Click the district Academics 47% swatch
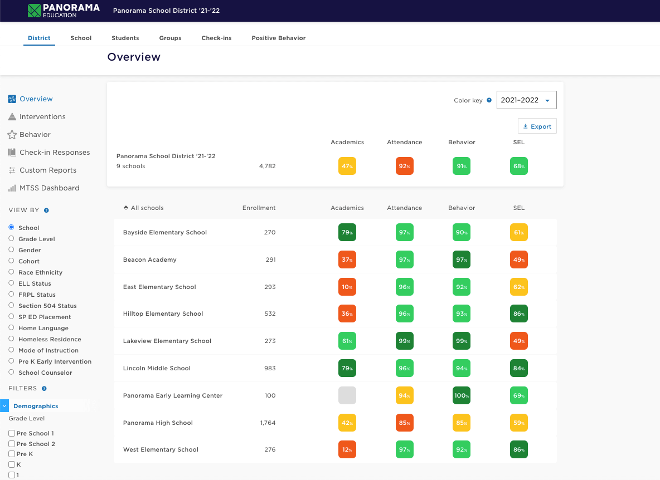This screenshot has width=660, height=480. click(347, 166)
